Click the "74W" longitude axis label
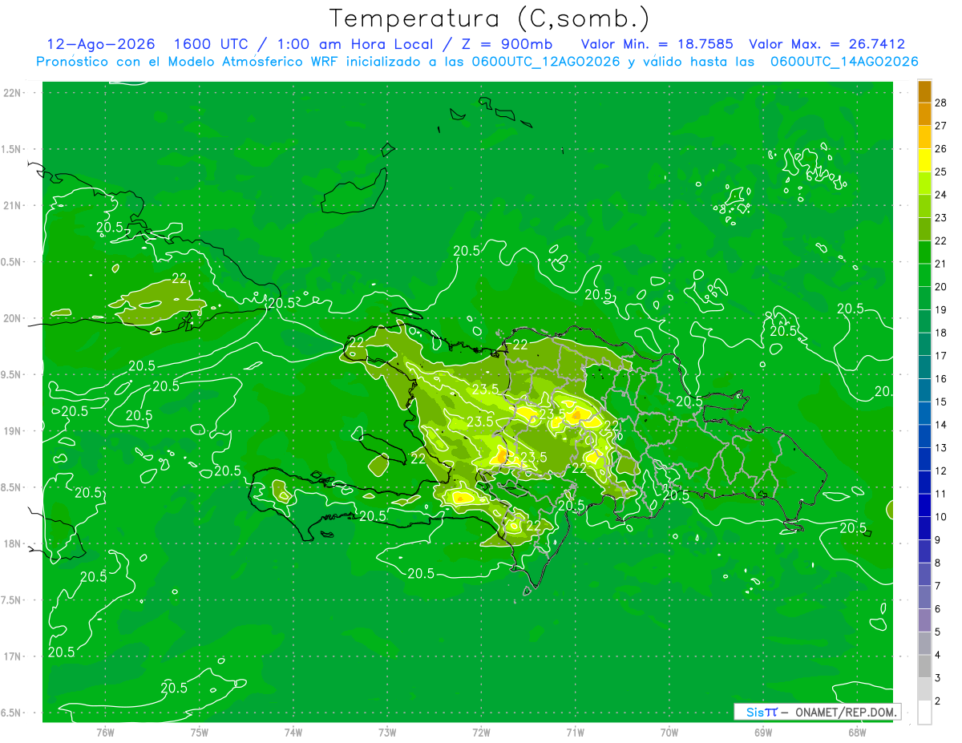 tap(293, 733)
